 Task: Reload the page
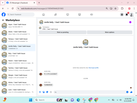13,9
